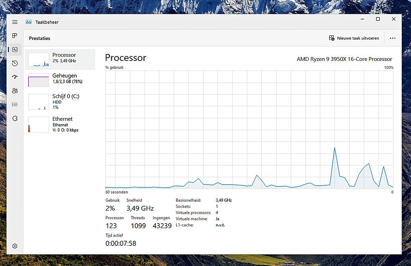Click the Processor mini usage graph thumbnail
Viewport: 411px width, 266px height.
pos(38,59)
